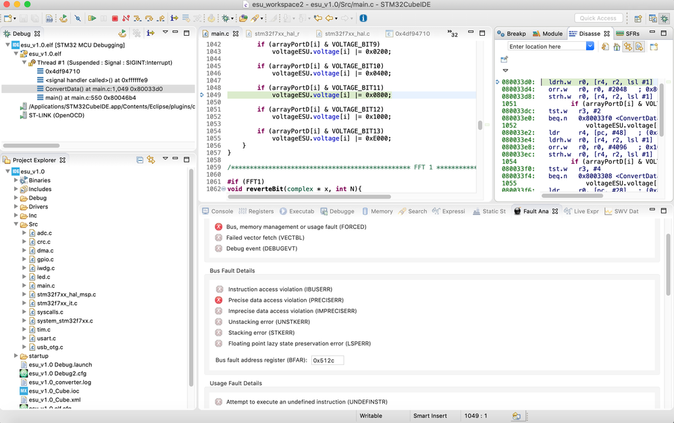Image resolution: width=674 pixels, height=423 pixels.
Task: Click the New file toolbar icon
Action: (7, 18)
